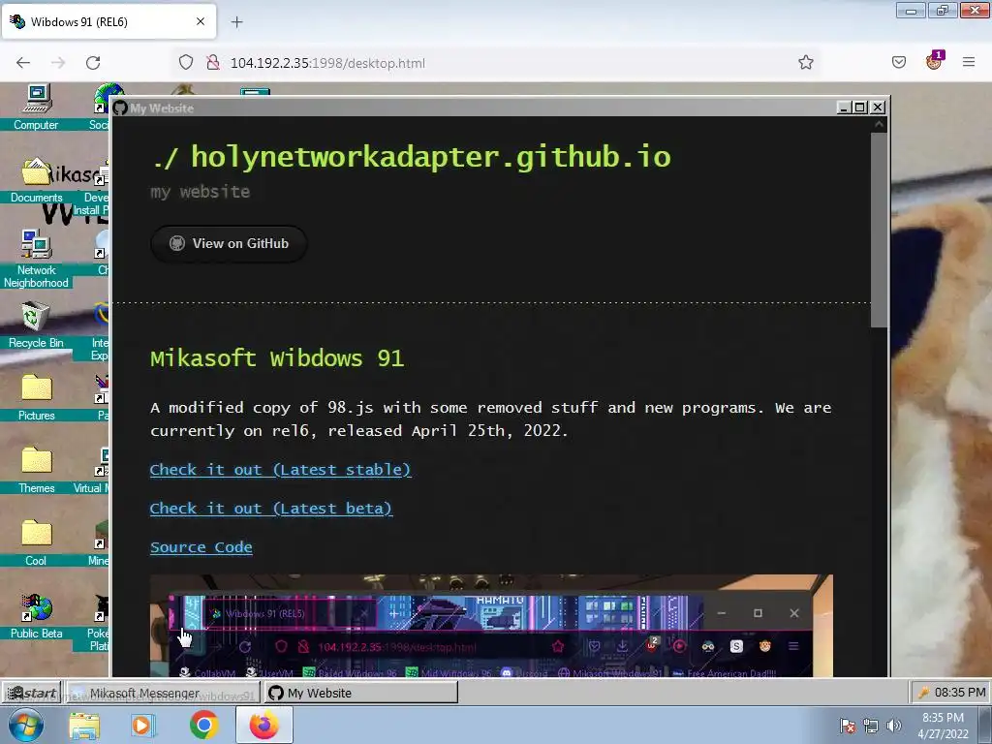Image resolution: width=992 pixels, height=744 pixels.
Task: Click the Wibdows 91 start button
Action: click(32, 693)
